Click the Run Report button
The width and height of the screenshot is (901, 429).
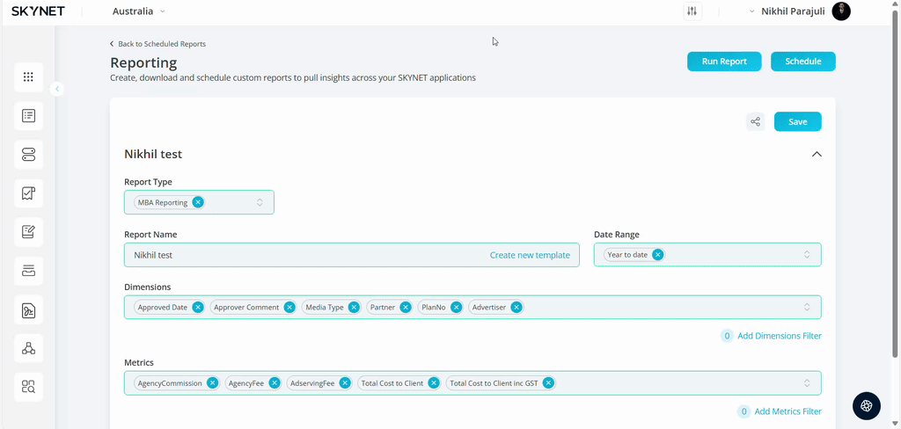pyautogui.click(x=724, y=62)
